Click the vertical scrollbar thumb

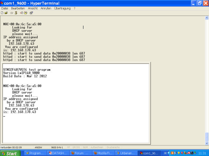[x=207, y=137]
